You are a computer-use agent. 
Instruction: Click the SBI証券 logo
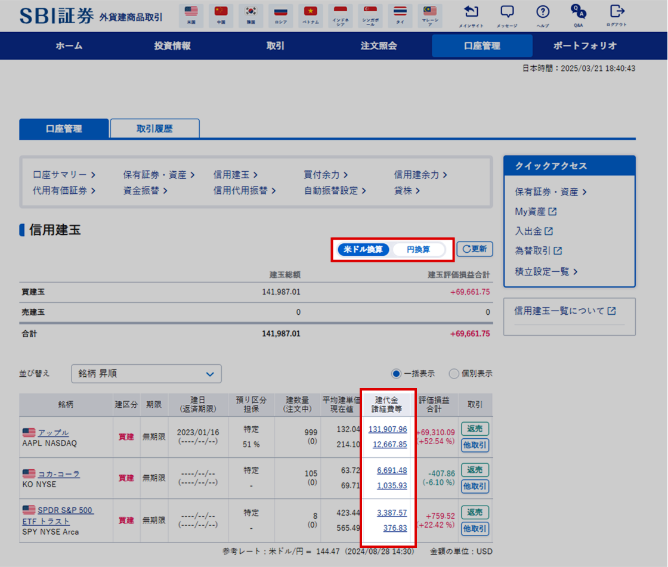point(57,16)
